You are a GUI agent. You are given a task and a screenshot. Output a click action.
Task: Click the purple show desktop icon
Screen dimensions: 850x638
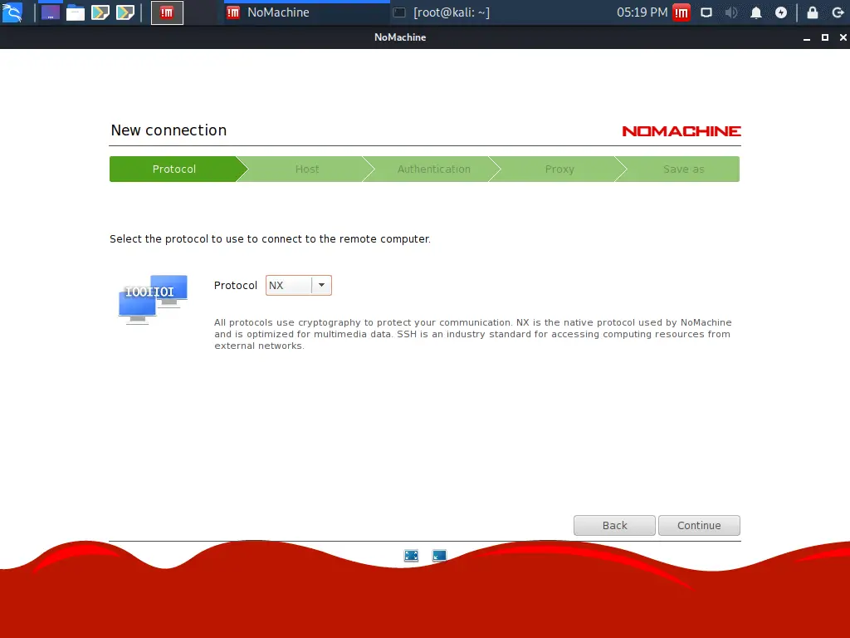[x=51, y=12]
